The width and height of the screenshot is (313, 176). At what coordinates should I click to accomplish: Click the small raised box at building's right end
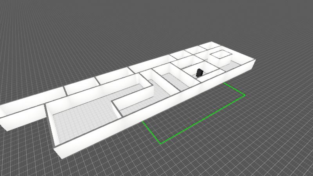click(221, 54)
